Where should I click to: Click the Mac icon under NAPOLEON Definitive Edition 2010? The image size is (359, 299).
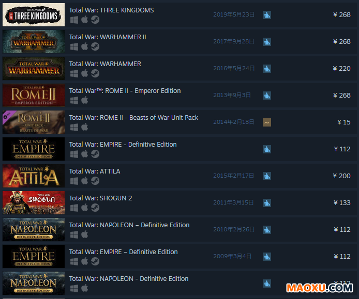[x=84, y=234]
